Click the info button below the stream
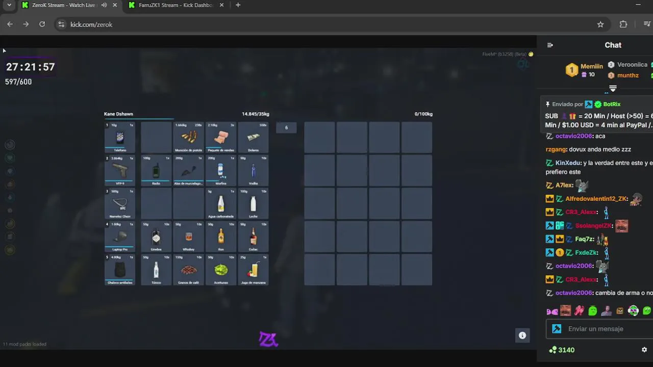Screen dimensions: 653x367 click(522, 335)
